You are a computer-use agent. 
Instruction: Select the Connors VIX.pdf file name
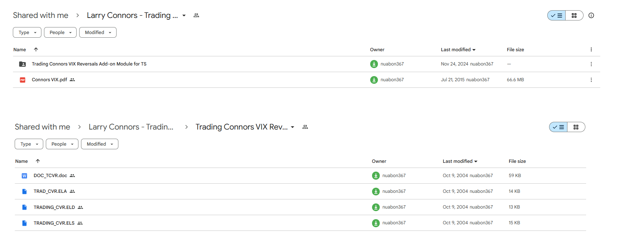click(49, 80)
